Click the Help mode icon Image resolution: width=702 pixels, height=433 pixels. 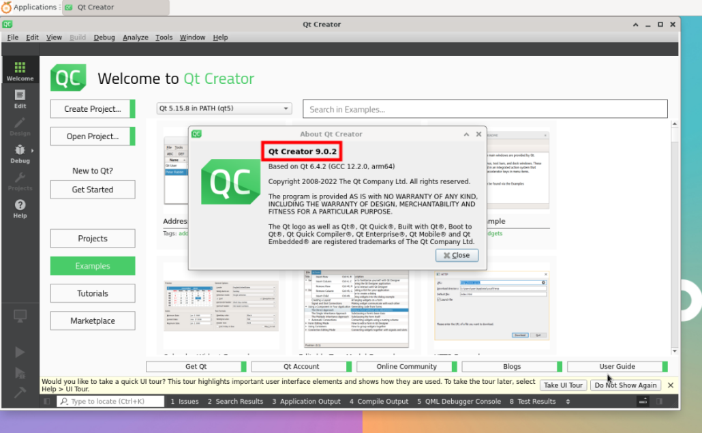[20, 209]
